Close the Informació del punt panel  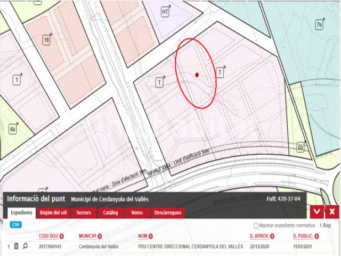(331, 212)
